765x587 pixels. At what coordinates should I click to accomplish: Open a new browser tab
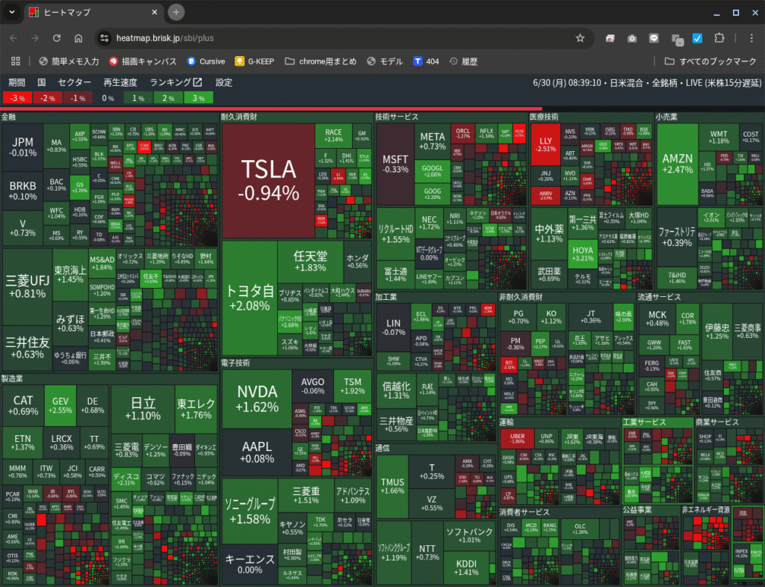point(176,12)
